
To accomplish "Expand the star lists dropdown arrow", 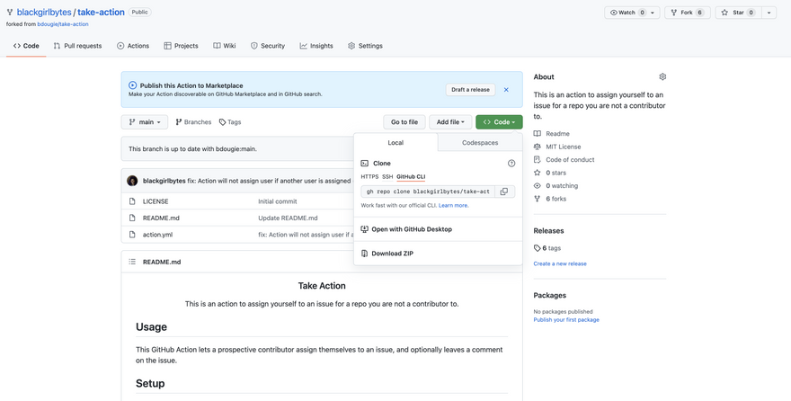I will [x=769, y=13].
